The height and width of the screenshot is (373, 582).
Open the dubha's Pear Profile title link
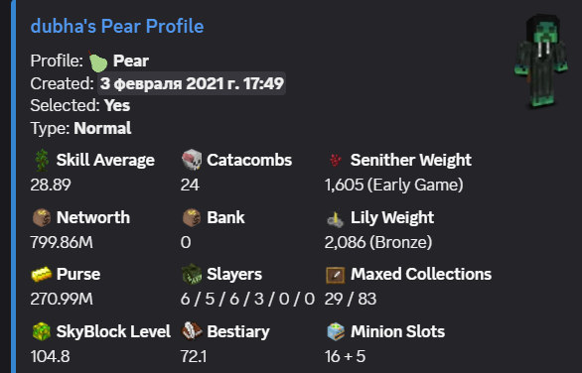tap(117, 27)
